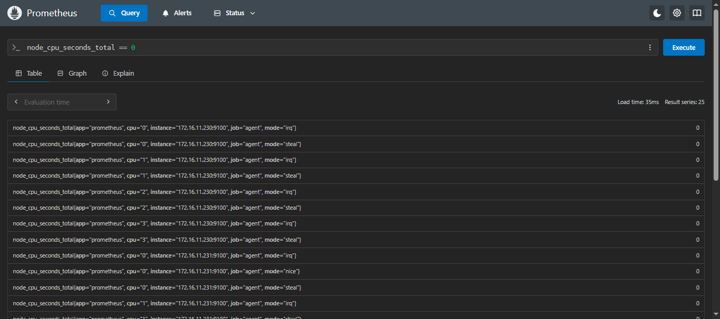Click the Evaluation time field

coord(62,102)
